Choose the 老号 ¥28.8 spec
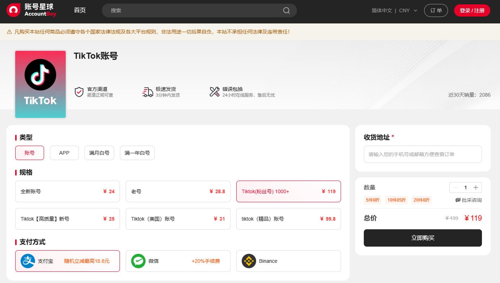 [x=178, y=191]
